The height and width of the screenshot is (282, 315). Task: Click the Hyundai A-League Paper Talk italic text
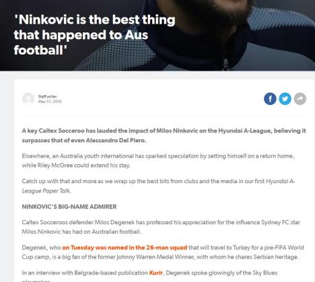pyautogui.click(x=158, y=186)
